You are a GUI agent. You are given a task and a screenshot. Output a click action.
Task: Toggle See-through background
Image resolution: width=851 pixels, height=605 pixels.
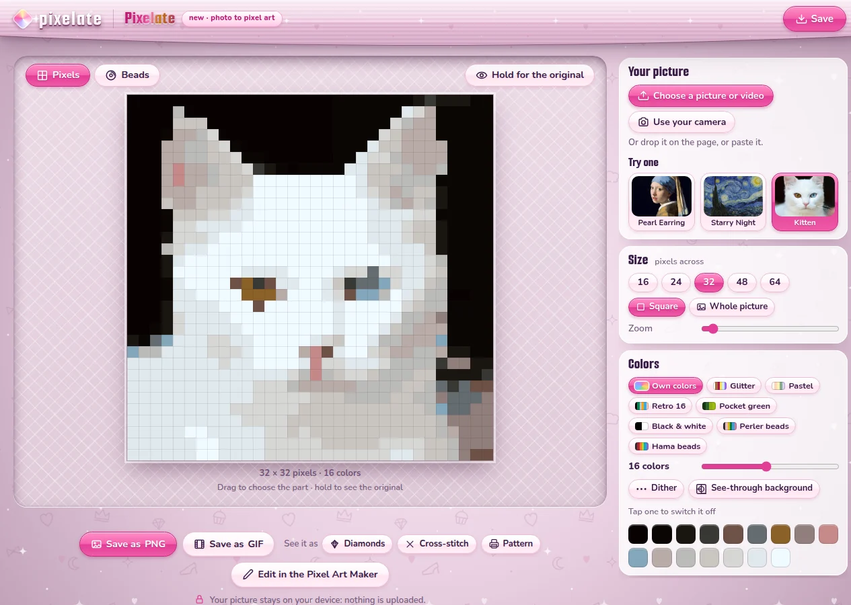pos(754,488)
